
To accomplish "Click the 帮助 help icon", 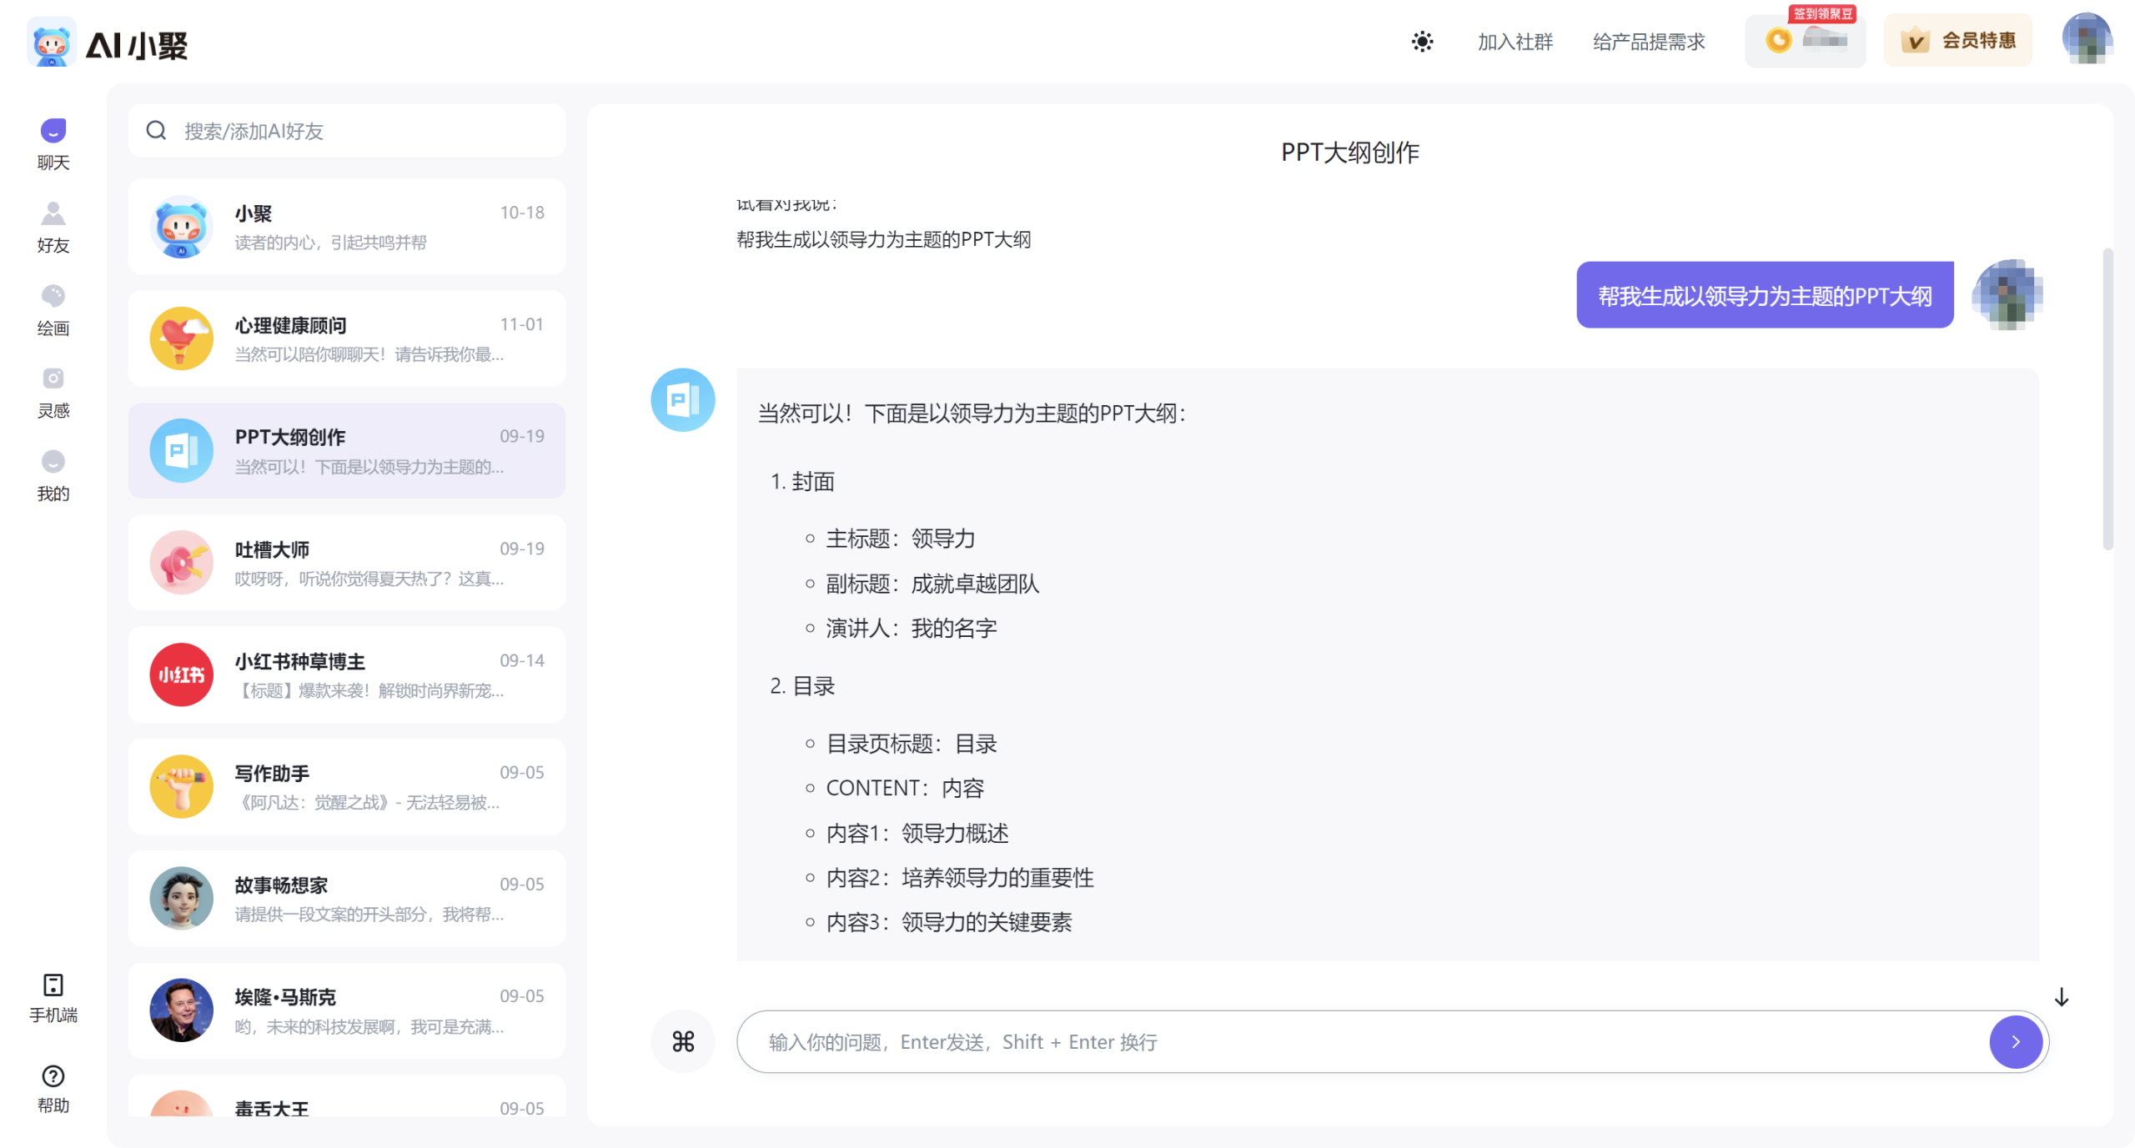I will coord(53,1087).
